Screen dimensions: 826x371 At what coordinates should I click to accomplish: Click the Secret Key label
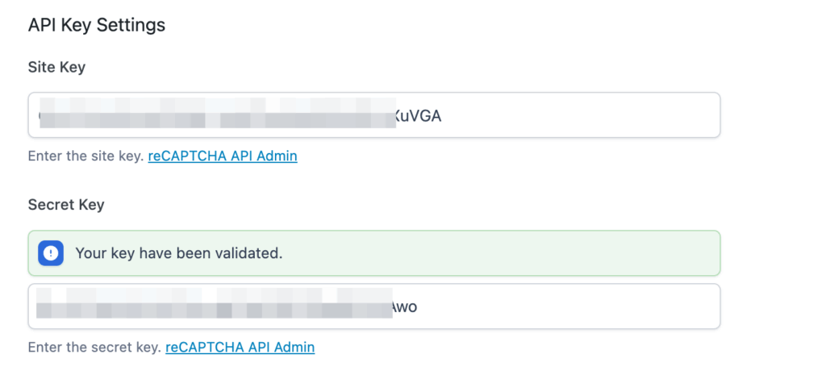point(66,205)
